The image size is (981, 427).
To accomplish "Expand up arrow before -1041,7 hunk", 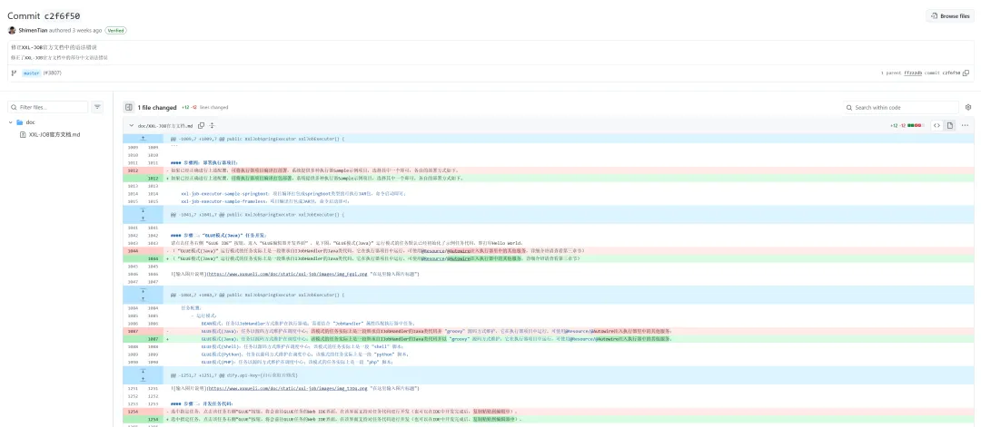I will coord(142,218).
